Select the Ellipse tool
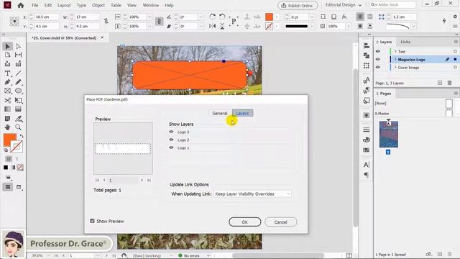The height and width of the screenshot is (259, 460). [18, 91]
